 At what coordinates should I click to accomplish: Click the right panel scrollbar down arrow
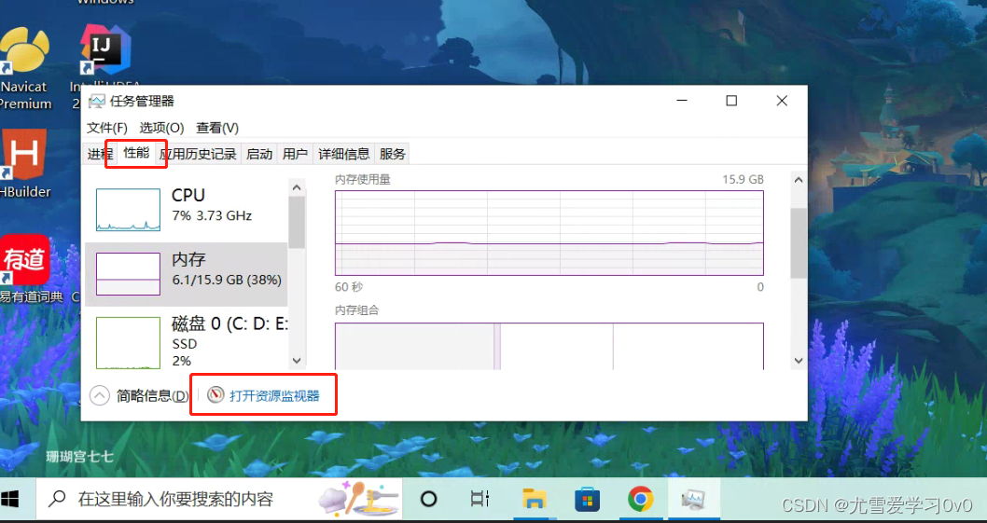click(x=799, y=361)
